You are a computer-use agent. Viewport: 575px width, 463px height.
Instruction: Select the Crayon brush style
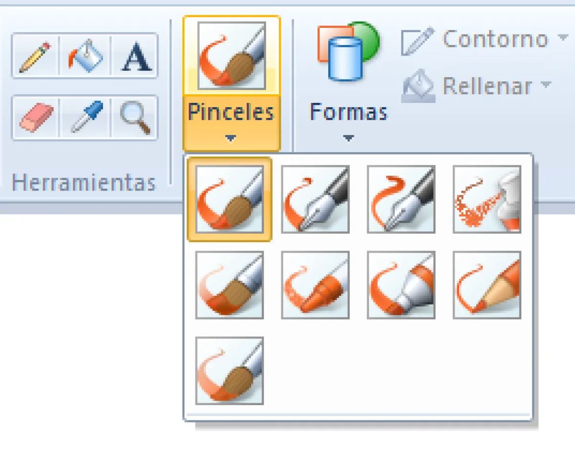pyautogui.click(x=315, y=285)
